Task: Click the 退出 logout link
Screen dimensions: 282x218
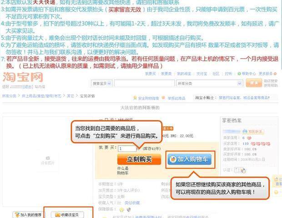Action: (x=28, y=87)
